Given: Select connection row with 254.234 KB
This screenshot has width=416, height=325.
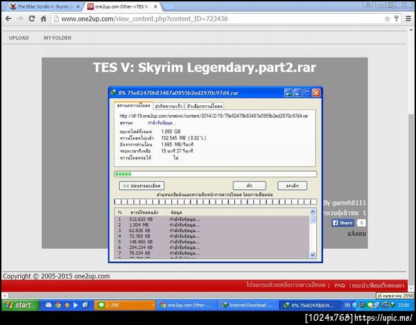Looking at the screenshot, I should [211, 247].
